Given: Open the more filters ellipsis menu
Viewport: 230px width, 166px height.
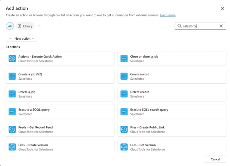Looking at the screenshot, I should 40,26.
